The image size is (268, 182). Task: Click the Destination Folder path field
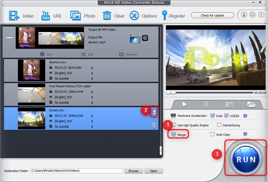pyautogui.click(x=77, y=171)
